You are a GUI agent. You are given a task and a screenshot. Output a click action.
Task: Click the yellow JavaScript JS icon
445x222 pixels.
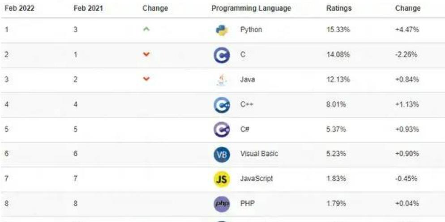pyautogui.click(x=222, y=179)
